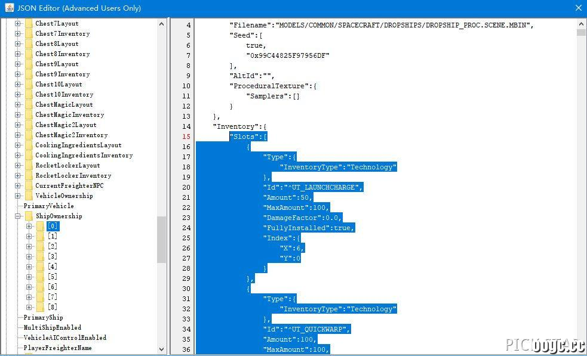587x356 pixels.
Task: Click the Chest7Inventory folder icon
Action: click(x=29, y=33)
